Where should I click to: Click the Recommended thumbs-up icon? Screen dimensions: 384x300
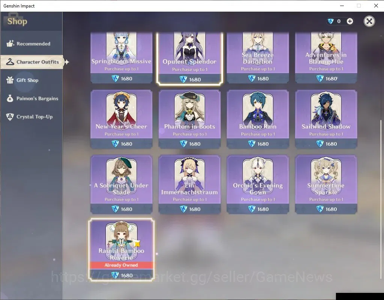[x=10, y=43]
